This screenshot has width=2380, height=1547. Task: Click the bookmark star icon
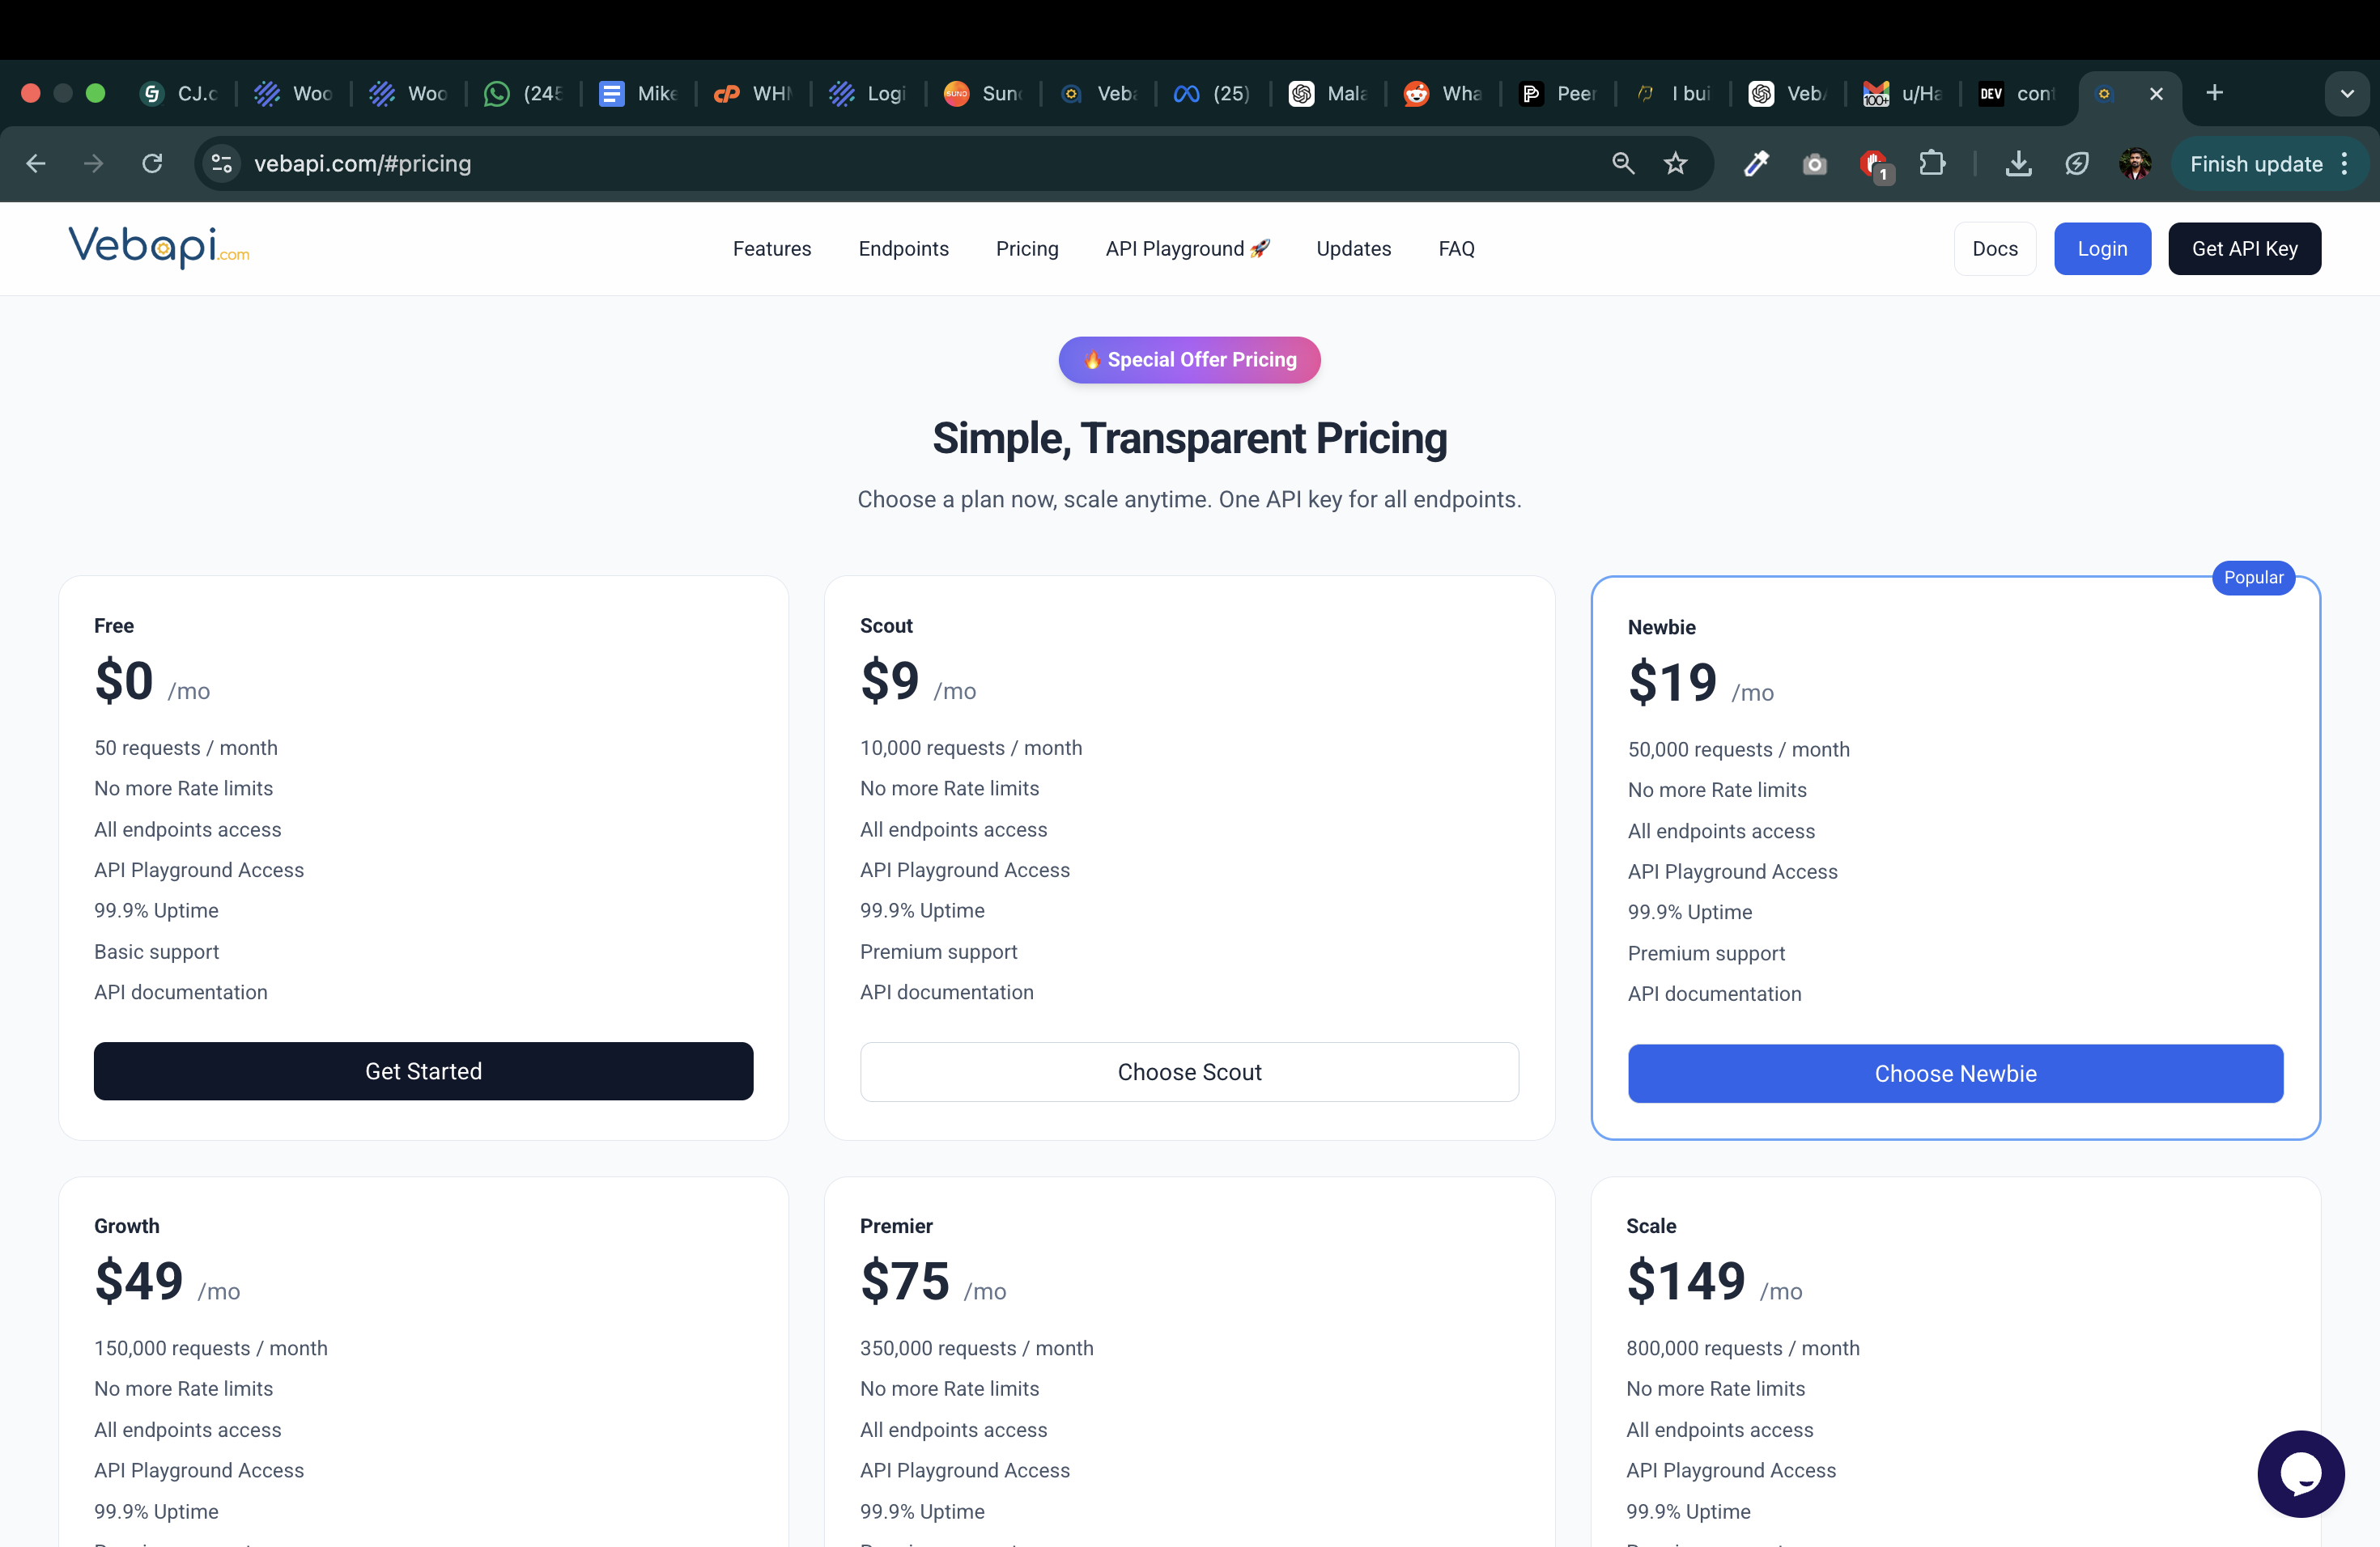[1676, 164]
